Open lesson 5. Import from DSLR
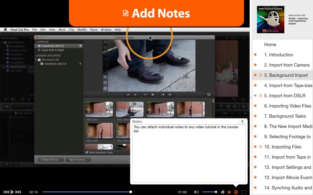Viewport: 313px width, 195px height. [285, 96]
